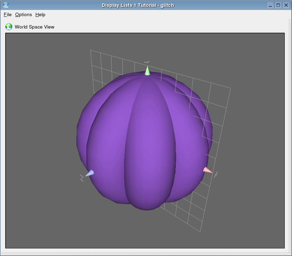Click the Y axis letter label
The width and height of the screenshot is (292, 256).
(x=147, y=63)
